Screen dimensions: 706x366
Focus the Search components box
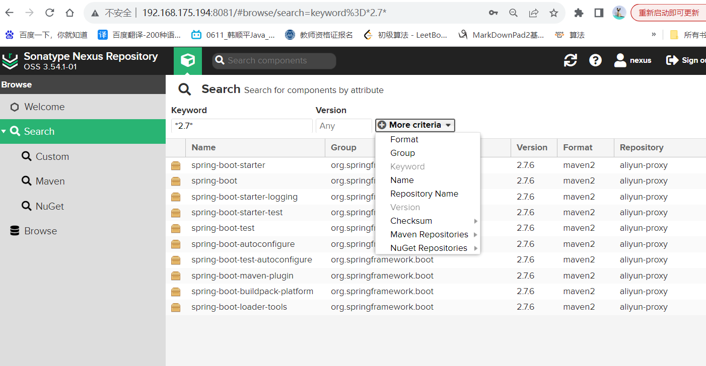tap(274, 61)
